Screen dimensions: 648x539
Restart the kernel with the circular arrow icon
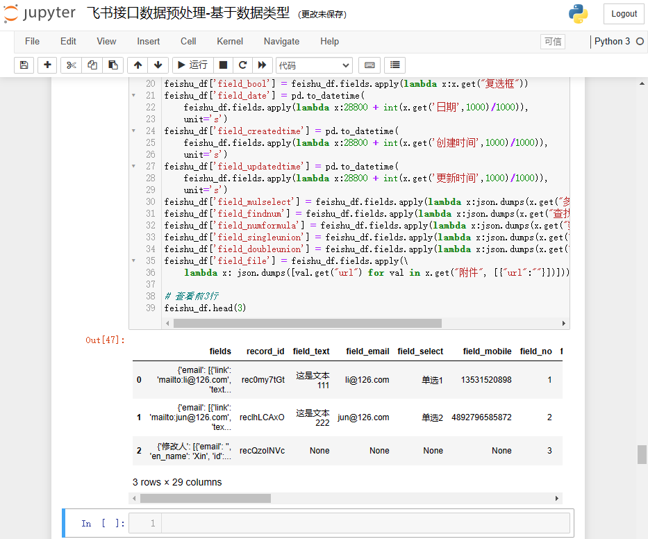[x=242, y=65]
